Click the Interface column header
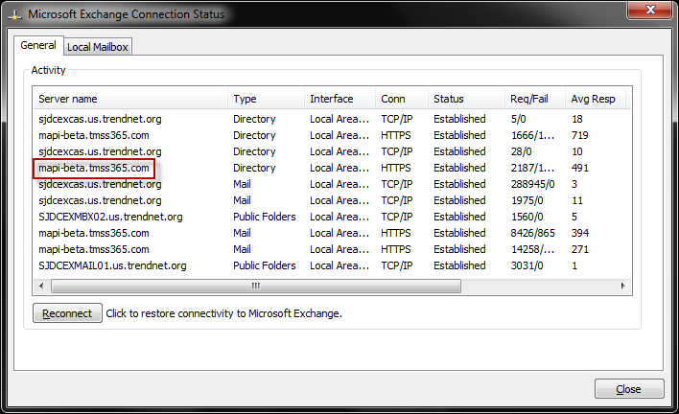This screenshot has width=679, height=414. pos(339,99)
